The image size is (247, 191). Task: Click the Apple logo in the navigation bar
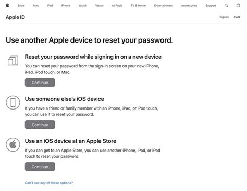coord(7,5)
